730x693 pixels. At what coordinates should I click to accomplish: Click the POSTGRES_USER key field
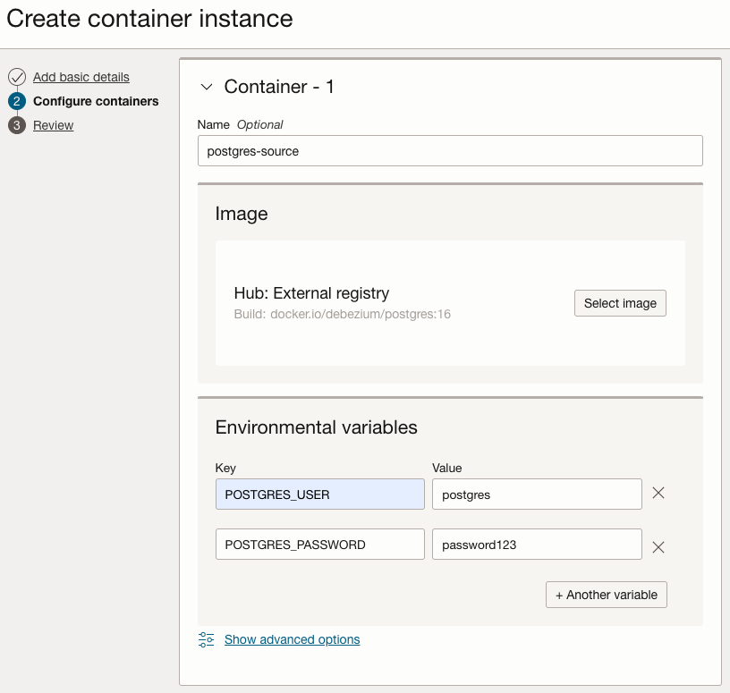click(x=319, y=494)
